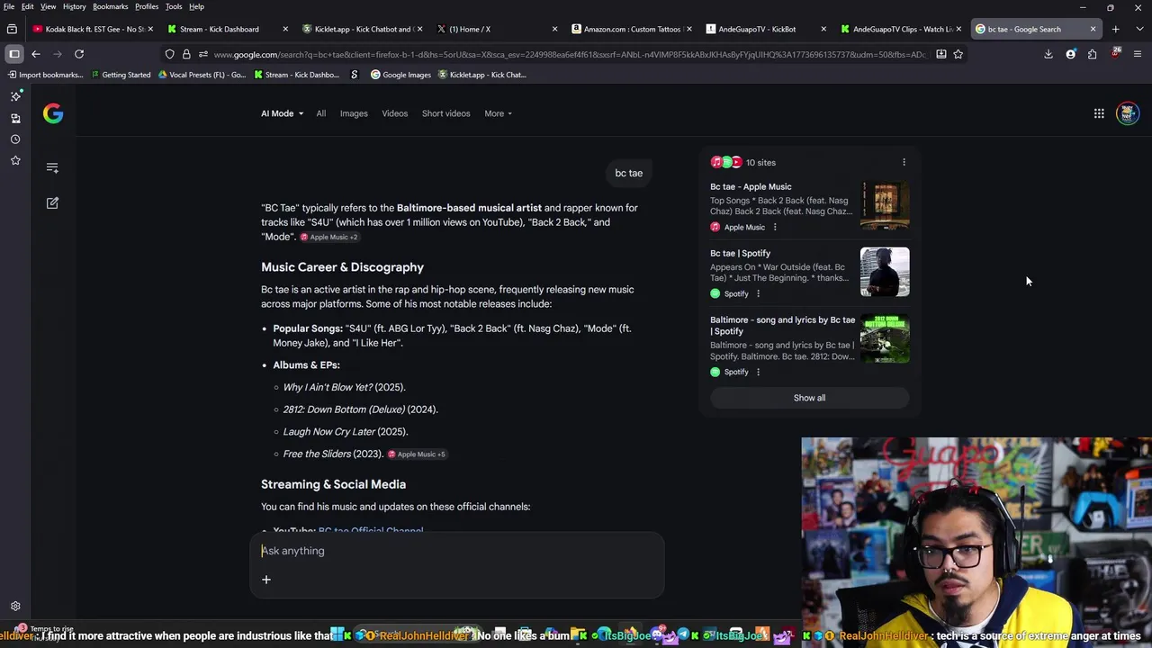Add an attachment with the plus button
The image size is (1152, 648).
coord(266,580)
